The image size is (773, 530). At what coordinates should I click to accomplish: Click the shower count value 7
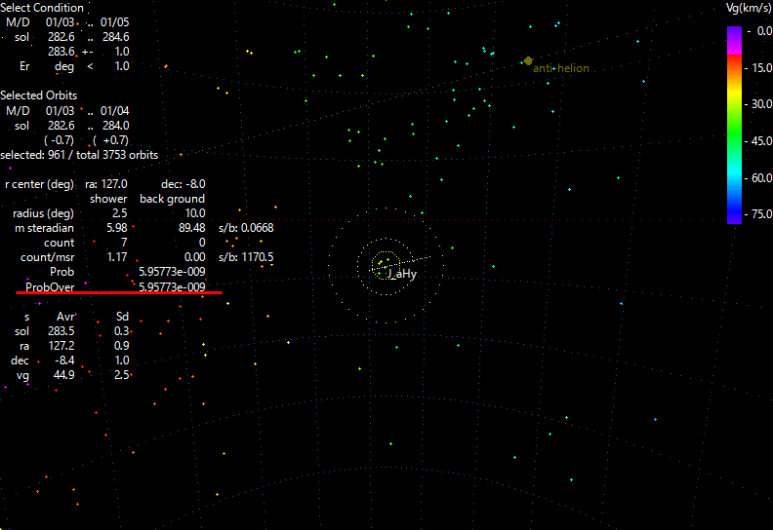124,243
